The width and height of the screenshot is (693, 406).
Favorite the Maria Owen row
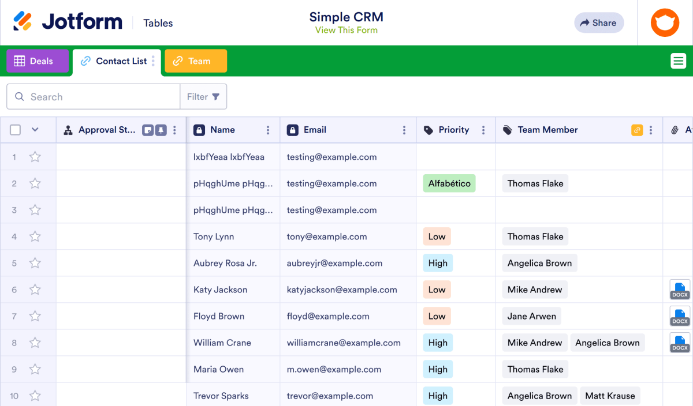(35, 369)
